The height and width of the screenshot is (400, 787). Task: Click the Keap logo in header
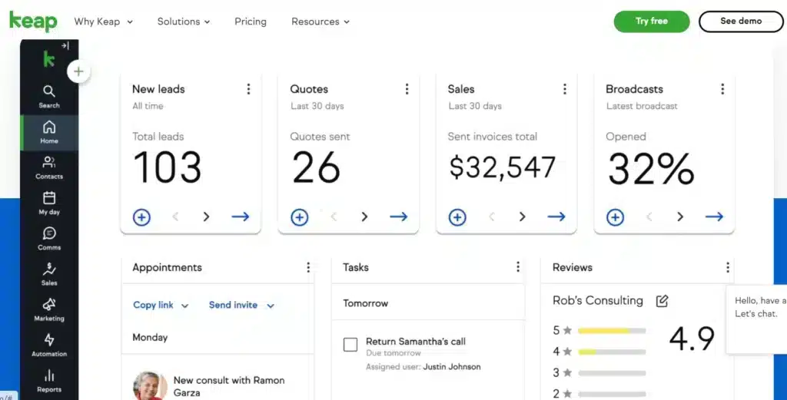(33, 21)
